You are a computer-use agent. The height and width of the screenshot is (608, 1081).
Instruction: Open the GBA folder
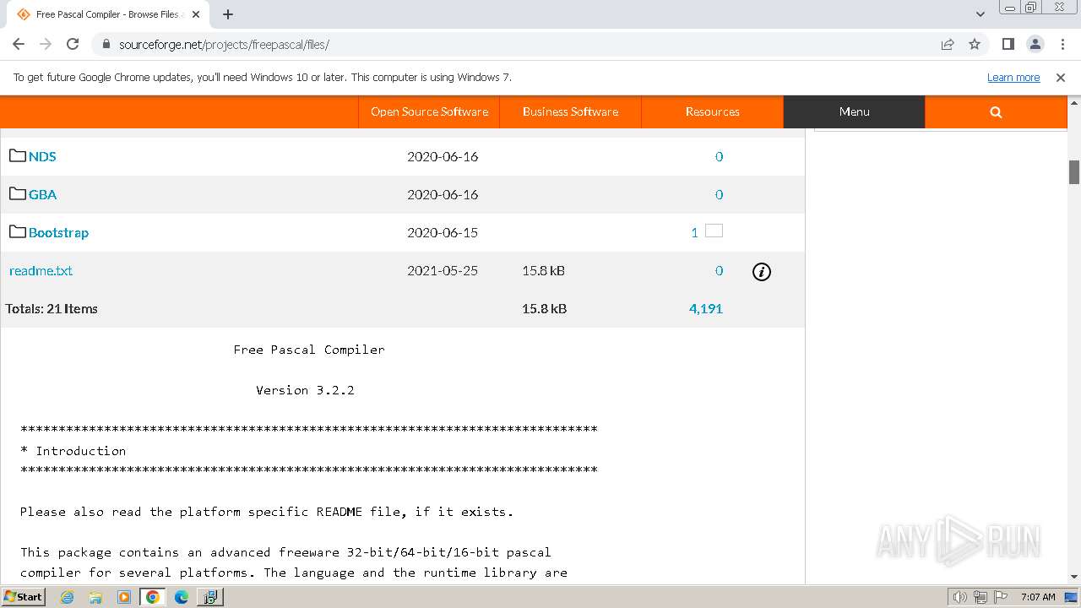[42, 194]
